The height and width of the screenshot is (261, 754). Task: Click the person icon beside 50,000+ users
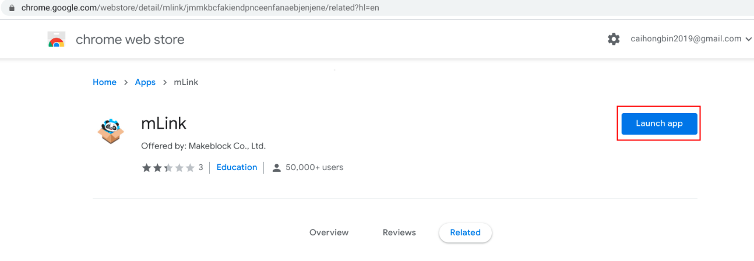[x=277, y=168]
